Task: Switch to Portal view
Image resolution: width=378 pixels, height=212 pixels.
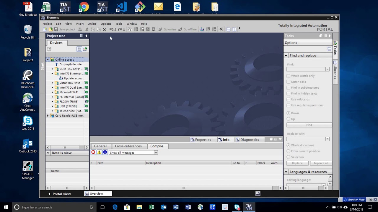Action: (x=59, y=194)
